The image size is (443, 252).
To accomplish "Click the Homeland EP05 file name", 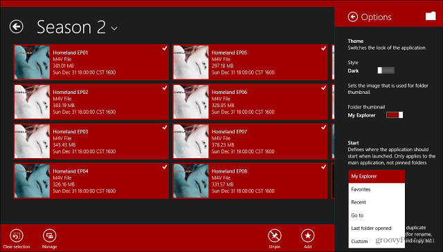I will 229,52.
